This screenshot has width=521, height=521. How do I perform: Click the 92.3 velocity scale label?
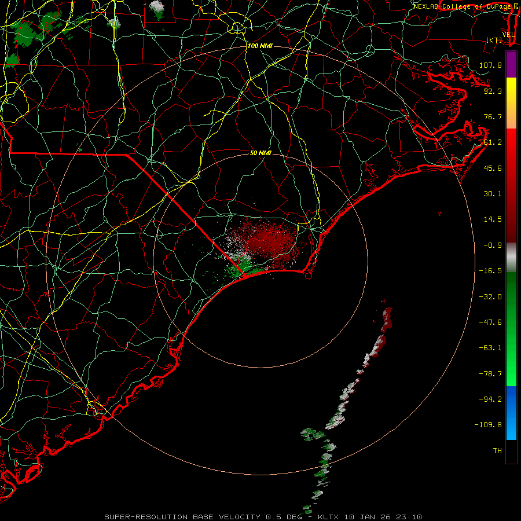click(493, 91)
